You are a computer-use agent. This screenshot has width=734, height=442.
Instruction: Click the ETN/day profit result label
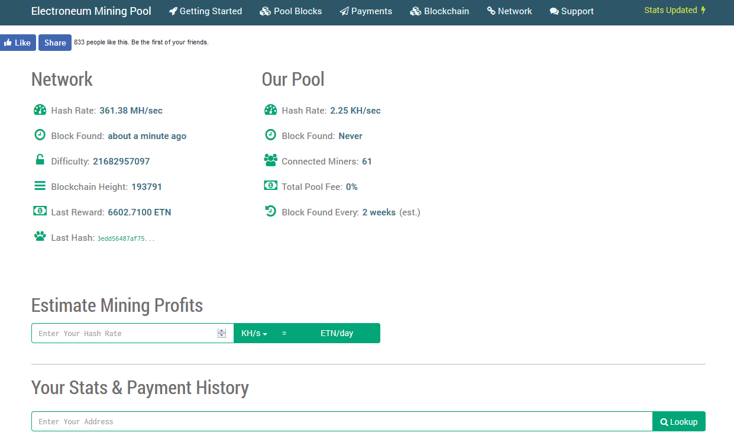tap(337, 333)
